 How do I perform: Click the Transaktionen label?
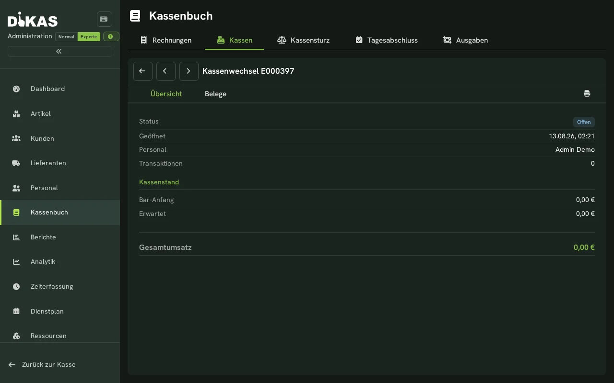[161, 163]
